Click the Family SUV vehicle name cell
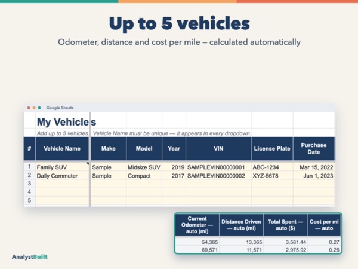 [x=62, y=167]
